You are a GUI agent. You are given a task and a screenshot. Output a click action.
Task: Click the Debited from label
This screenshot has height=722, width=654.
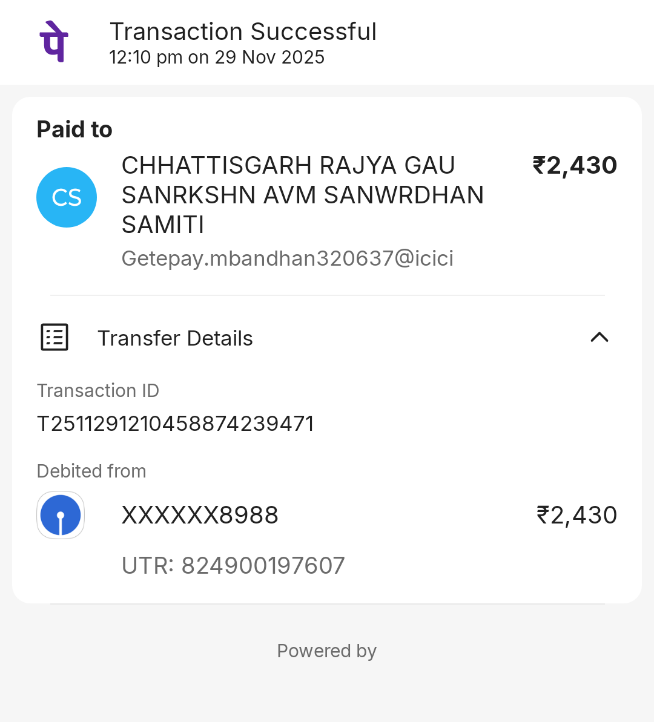91,471
